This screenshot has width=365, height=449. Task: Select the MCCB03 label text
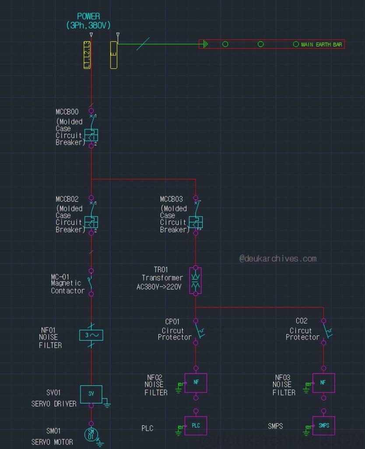pos(172,199)
